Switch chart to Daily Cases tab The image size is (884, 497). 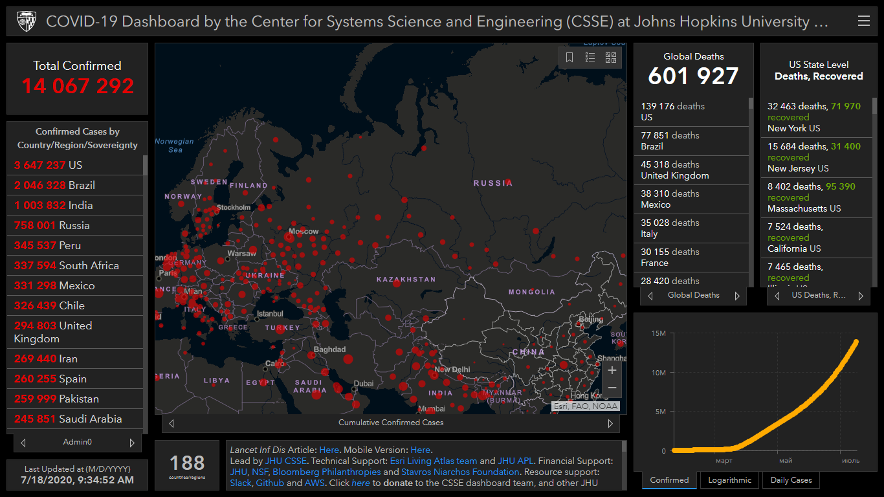(791, 480)
